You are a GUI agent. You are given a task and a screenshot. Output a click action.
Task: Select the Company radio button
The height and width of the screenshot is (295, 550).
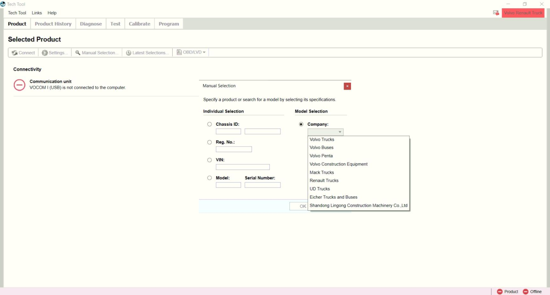(301, 124)
